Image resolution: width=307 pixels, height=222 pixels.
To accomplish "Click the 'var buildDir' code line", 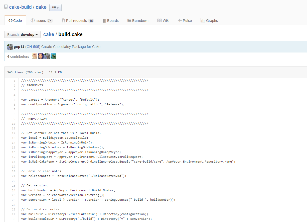I will point(85,214).
